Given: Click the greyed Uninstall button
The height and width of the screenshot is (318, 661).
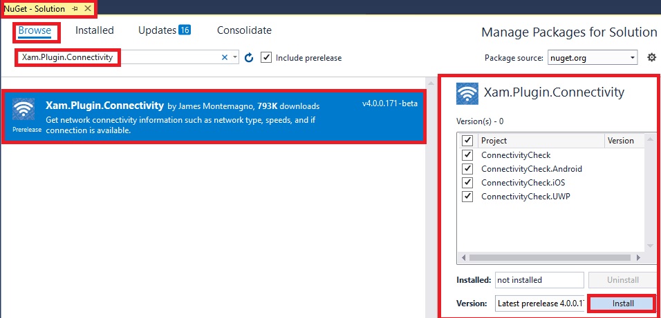Looking at the screenshot, I should pos(623,280).
